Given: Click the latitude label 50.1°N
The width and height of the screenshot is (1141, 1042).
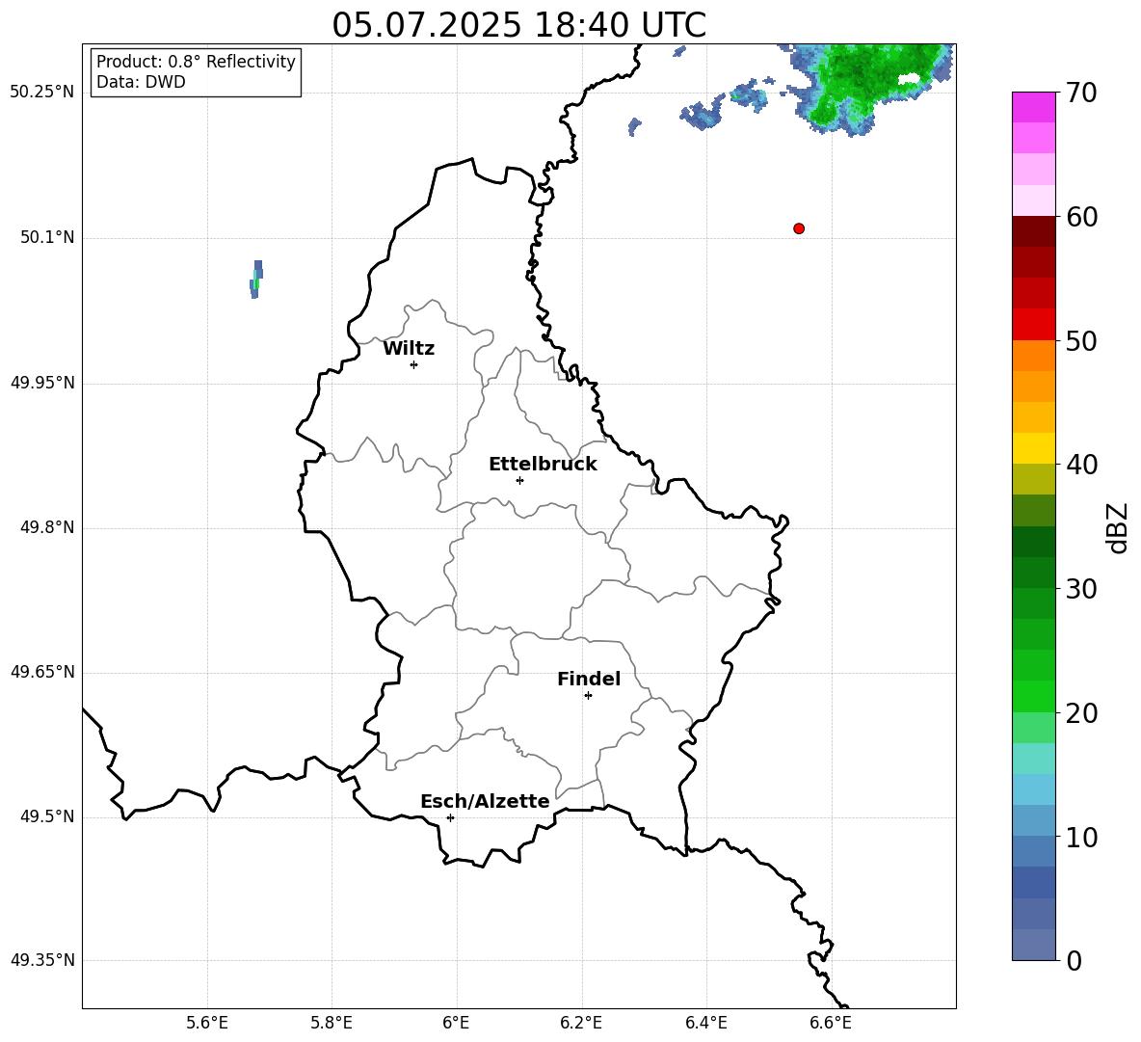Looking at the screenshot, I should (x=47, y=237).
